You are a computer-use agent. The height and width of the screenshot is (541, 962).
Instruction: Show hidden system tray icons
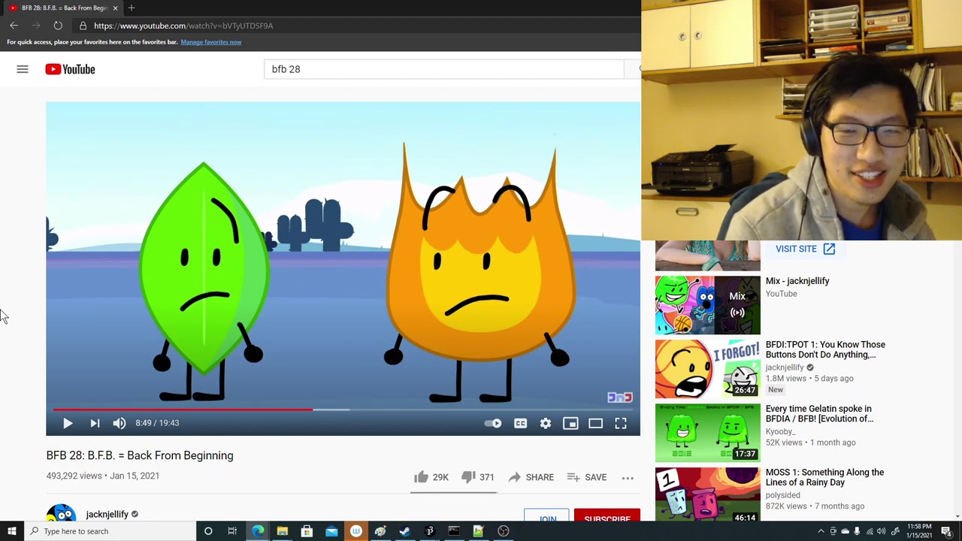click(x=821, y=531)
